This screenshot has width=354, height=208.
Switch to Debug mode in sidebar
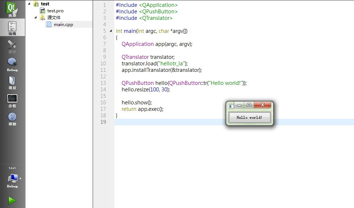click(x=12, y=64)
